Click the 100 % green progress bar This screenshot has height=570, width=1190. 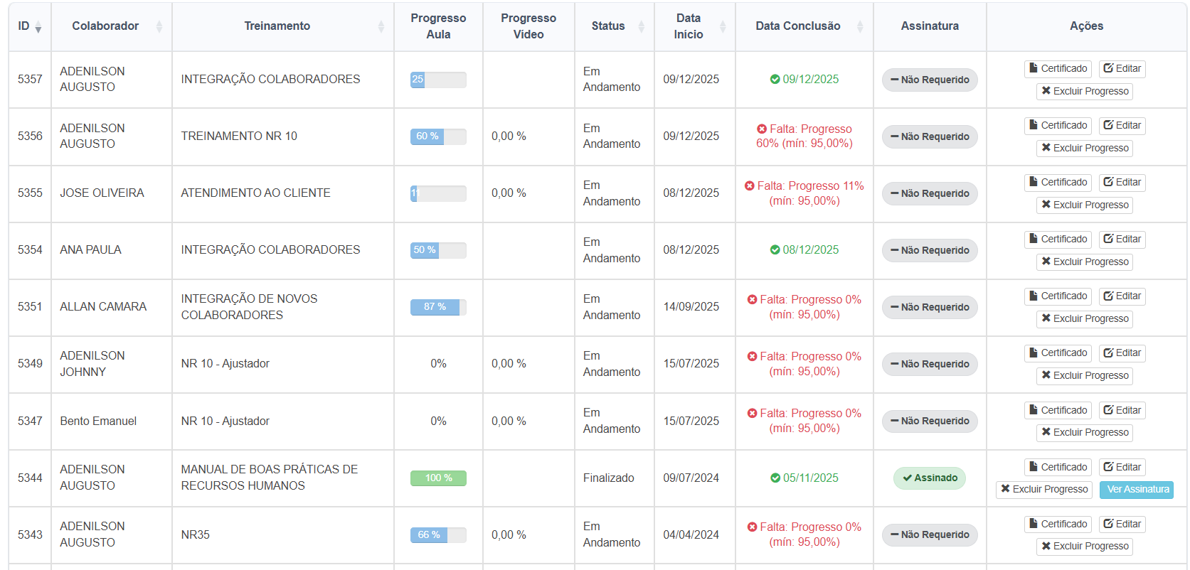point(438,478)
